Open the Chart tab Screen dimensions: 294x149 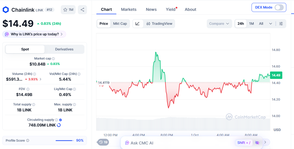pyautogui.click(x=106, y=9)
